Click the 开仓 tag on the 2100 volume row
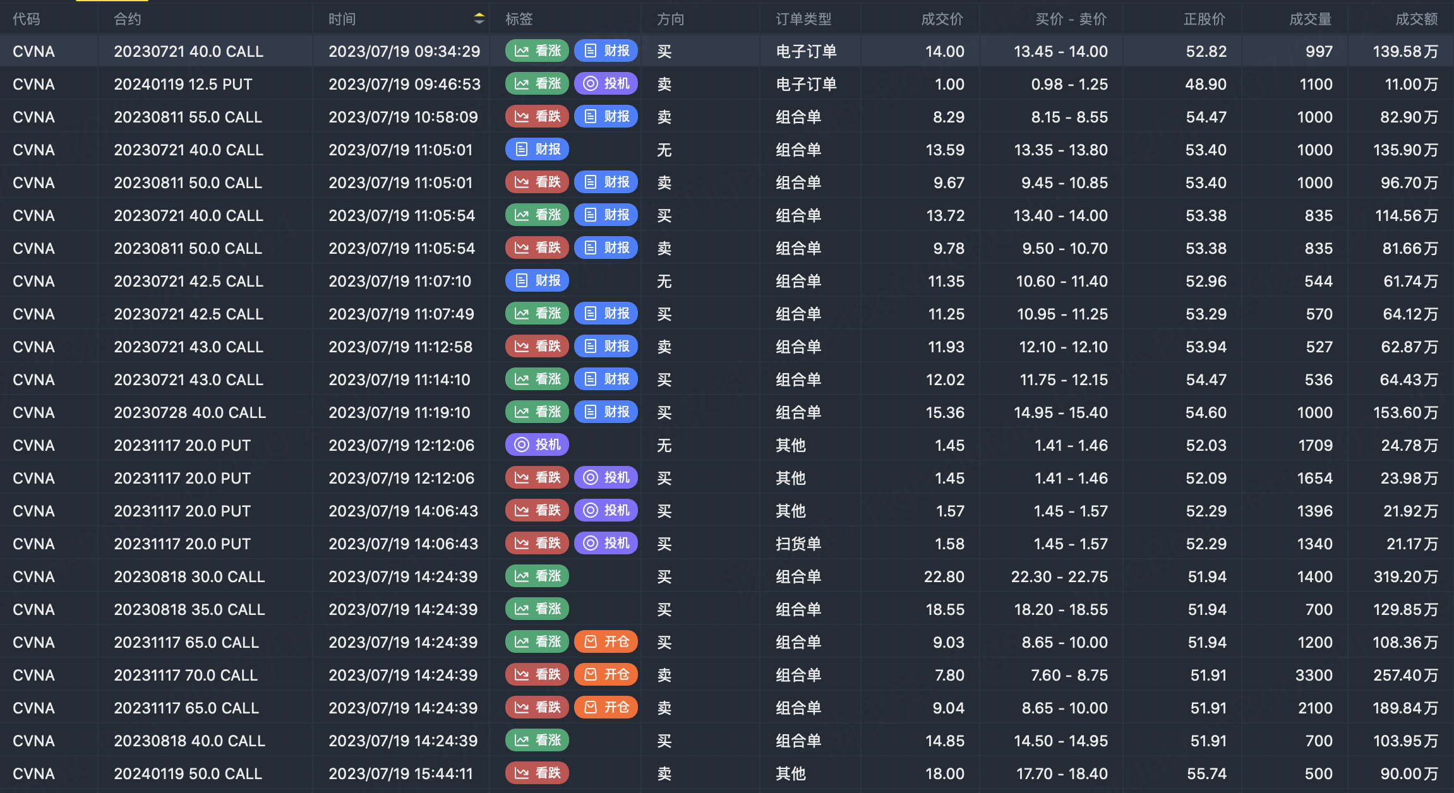Screen dimensions: 1454x793 [606, 708]
